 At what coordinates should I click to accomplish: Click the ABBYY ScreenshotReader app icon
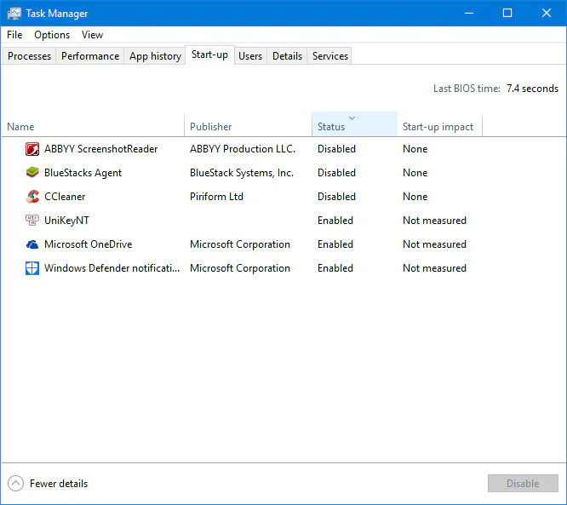tap(32, 149)
